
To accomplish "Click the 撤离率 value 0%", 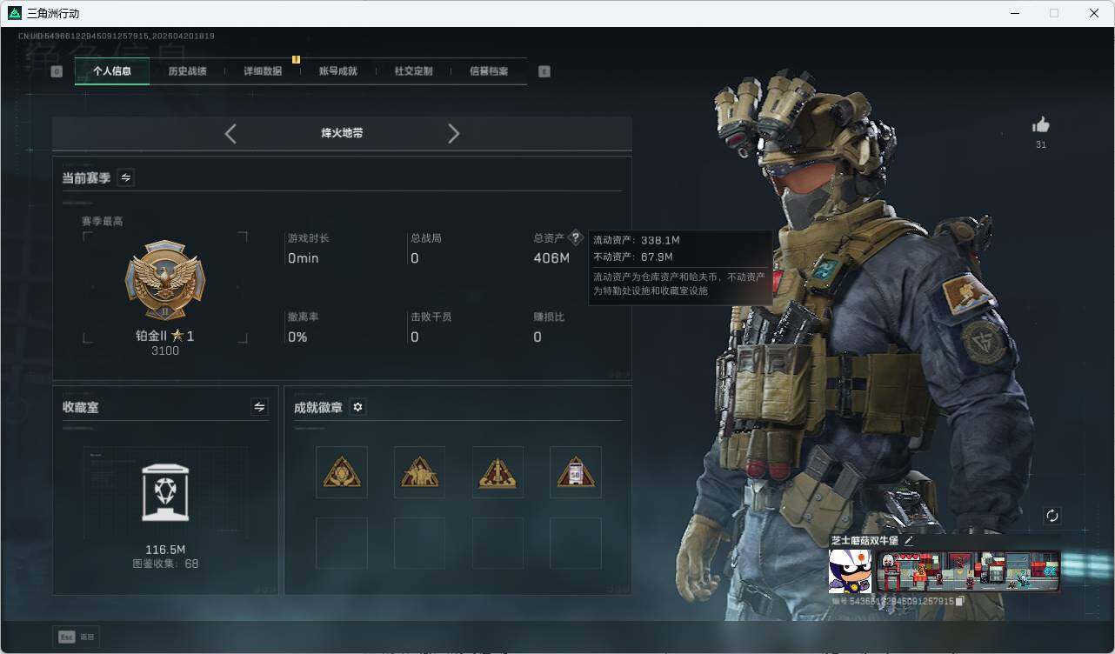I will [x=297, y=337].
